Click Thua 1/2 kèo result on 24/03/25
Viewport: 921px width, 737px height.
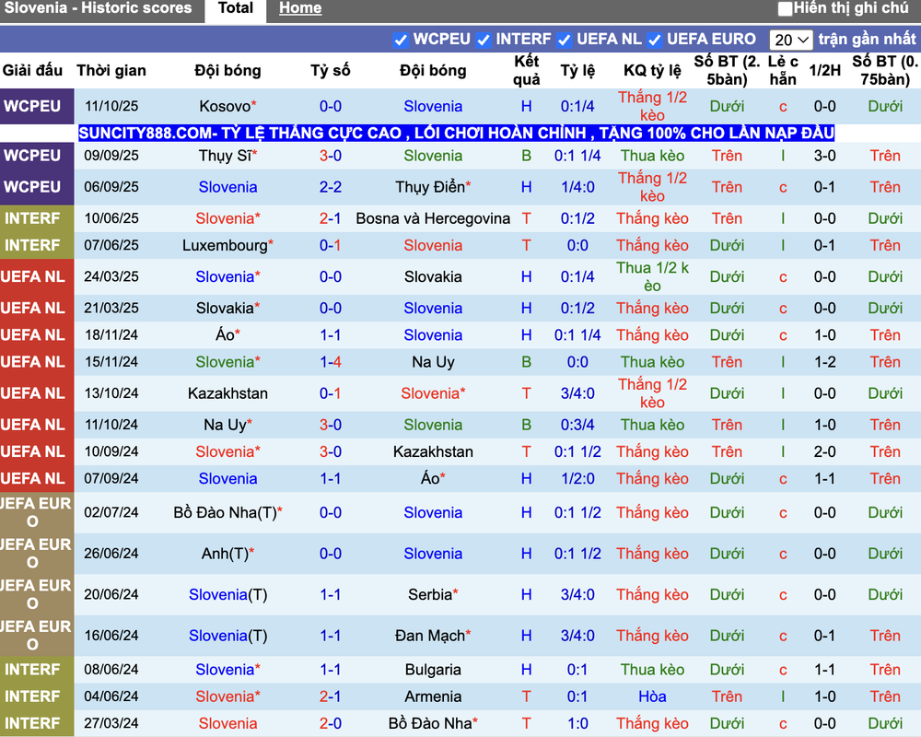(652, 276)
